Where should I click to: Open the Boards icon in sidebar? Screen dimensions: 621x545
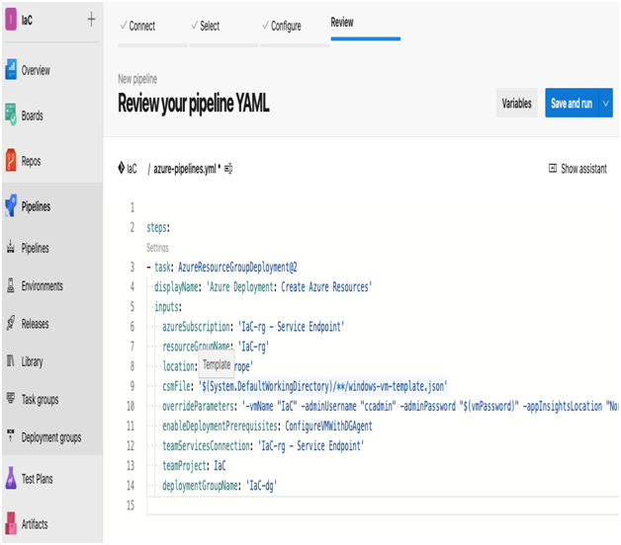pyautogui.click(x=11, y=116)
